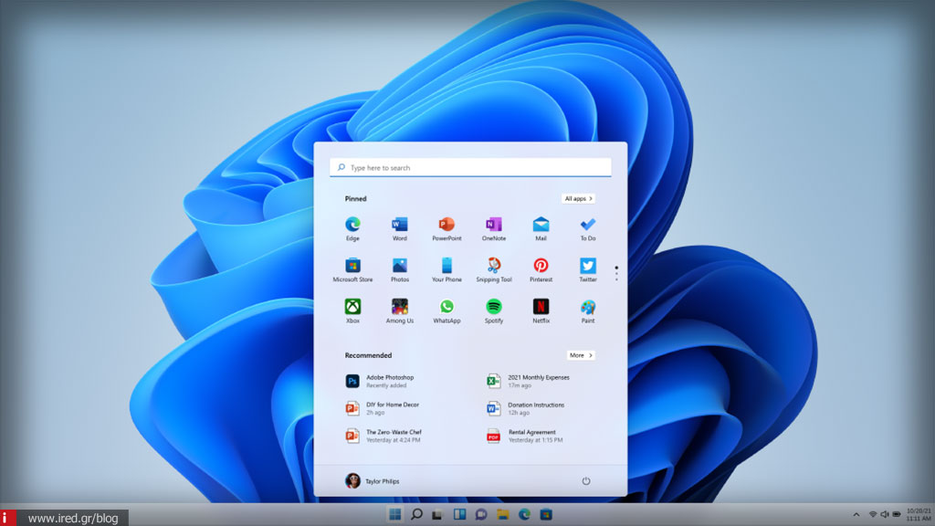Expand hidden icons in the system tray

tap(856, 513)
